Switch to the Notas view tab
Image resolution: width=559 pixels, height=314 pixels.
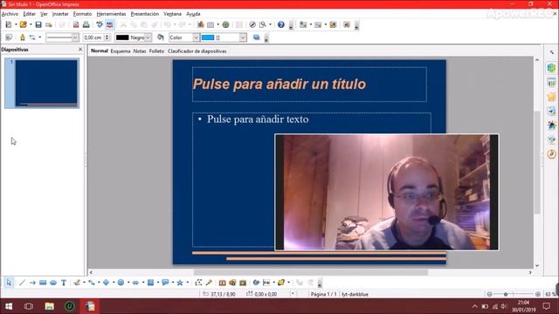tap(140, 51)
